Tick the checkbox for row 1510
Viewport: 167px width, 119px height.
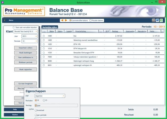(x=44, y=49)
